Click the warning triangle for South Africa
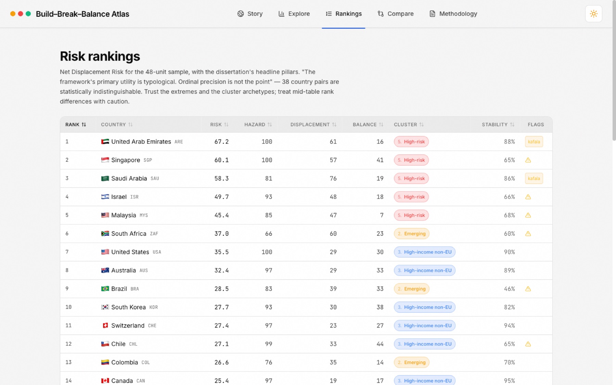The height and width of the screenshot is (385, 616). (528, 234)
